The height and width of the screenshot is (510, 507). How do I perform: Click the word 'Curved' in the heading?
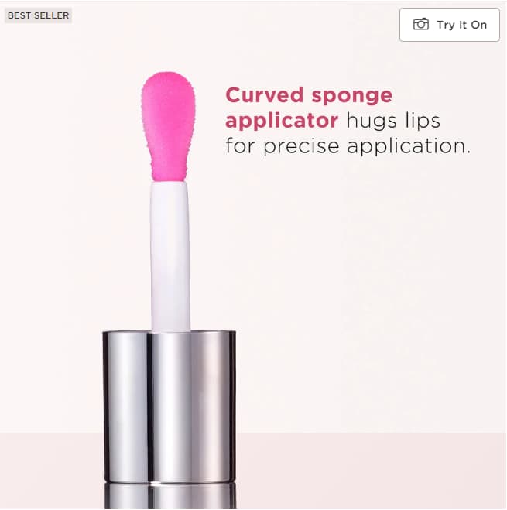(x=265, y=95)
